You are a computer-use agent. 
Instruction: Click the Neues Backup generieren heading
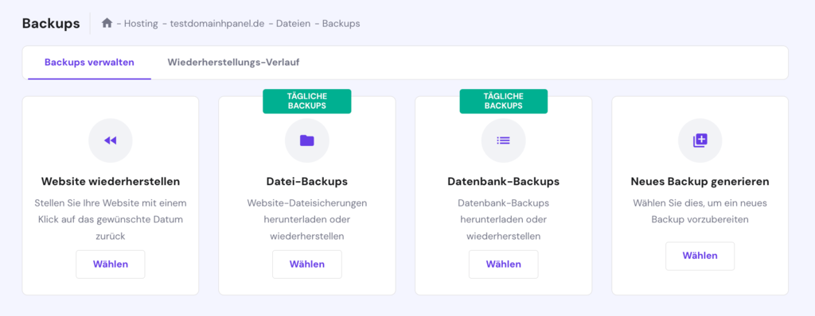700,182
